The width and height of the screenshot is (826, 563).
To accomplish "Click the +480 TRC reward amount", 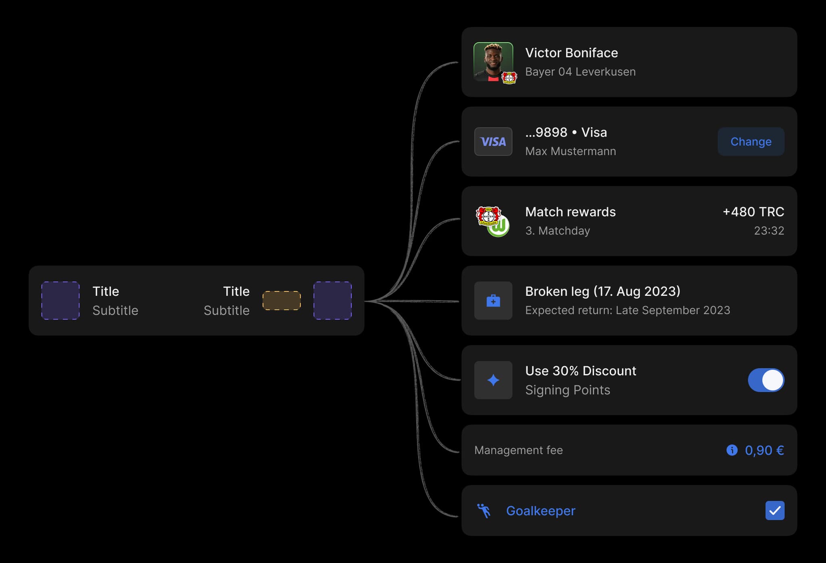I will [753, 212].
